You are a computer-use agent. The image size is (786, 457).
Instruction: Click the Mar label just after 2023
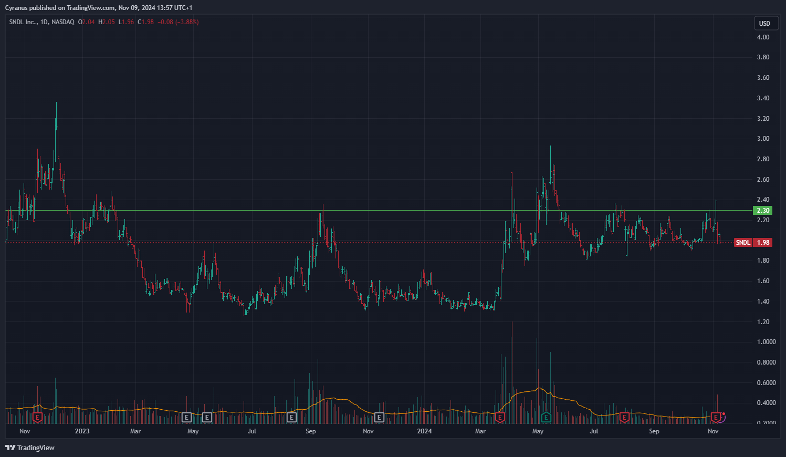(x=135, y=431)
